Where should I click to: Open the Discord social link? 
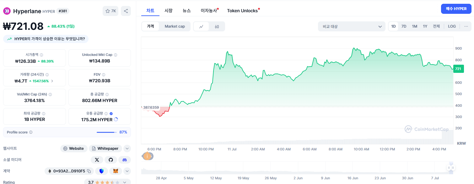coord(125,160)
